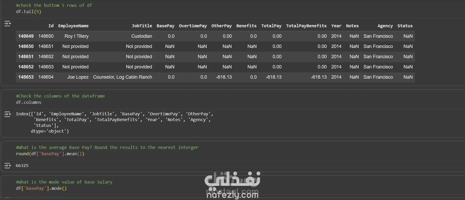Select the BasePay column header
This screenshot has height=200, width=465.
(165, 26)
